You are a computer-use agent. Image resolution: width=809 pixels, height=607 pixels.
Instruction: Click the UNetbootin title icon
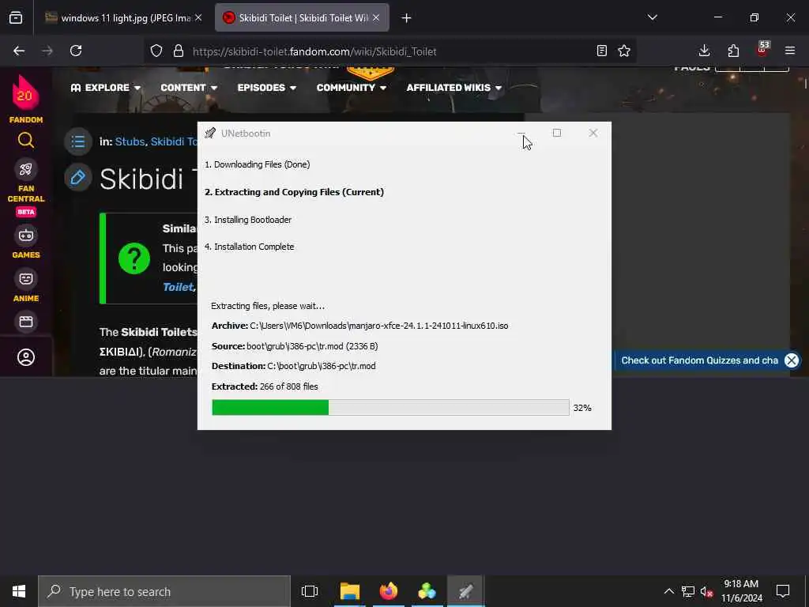pos(210,133)
